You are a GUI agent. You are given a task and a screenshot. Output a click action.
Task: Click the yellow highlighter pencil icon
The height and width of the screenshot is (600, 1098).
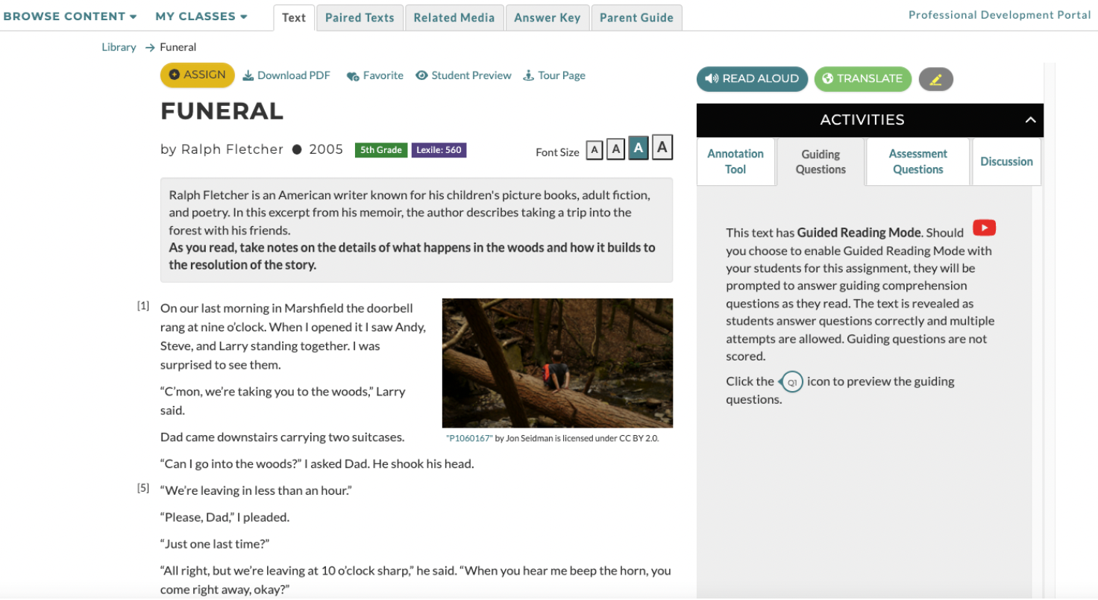(935, 79)
